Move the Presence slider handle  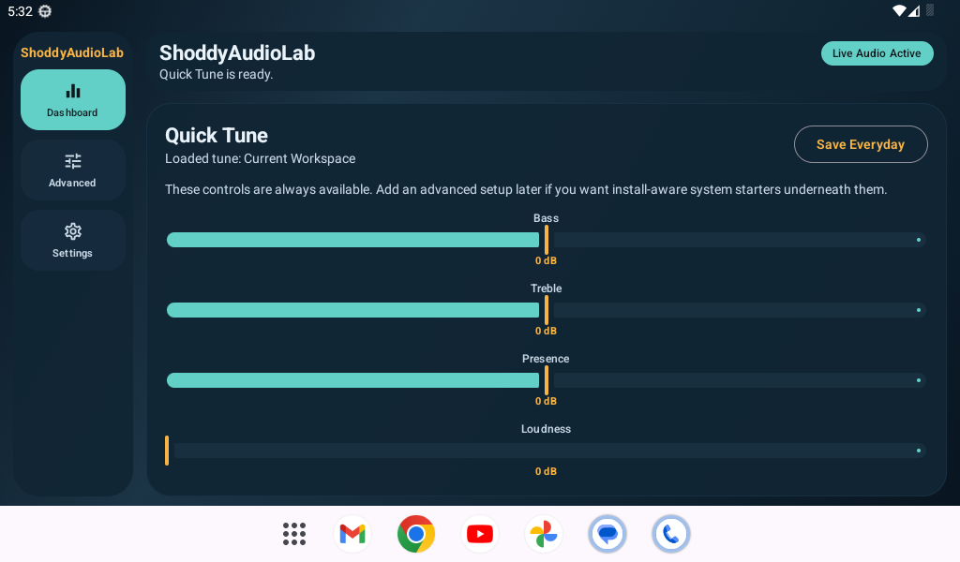pos(546,380)
